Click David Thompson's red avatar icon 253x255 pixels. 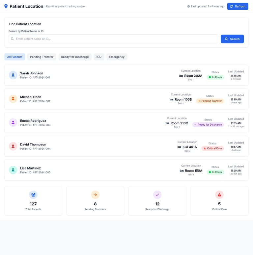pos(13,146)
